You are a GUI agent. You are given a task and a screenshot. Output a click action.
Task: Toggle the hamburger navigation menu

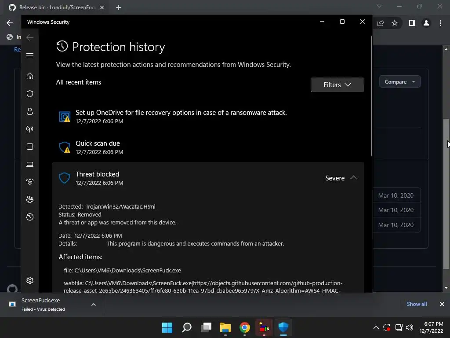[30, 55]
